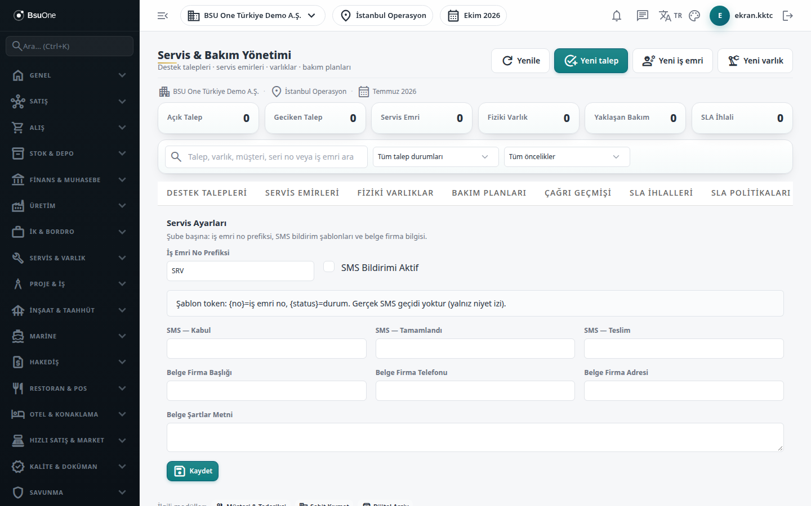Open FİNANS & MUHASEBE bank icon
811x506 pixels.
click(18, 180)
